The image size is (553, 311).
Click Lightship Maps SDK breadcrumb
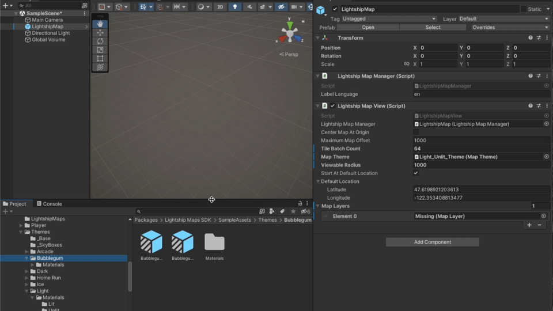(x=188, y=219)
